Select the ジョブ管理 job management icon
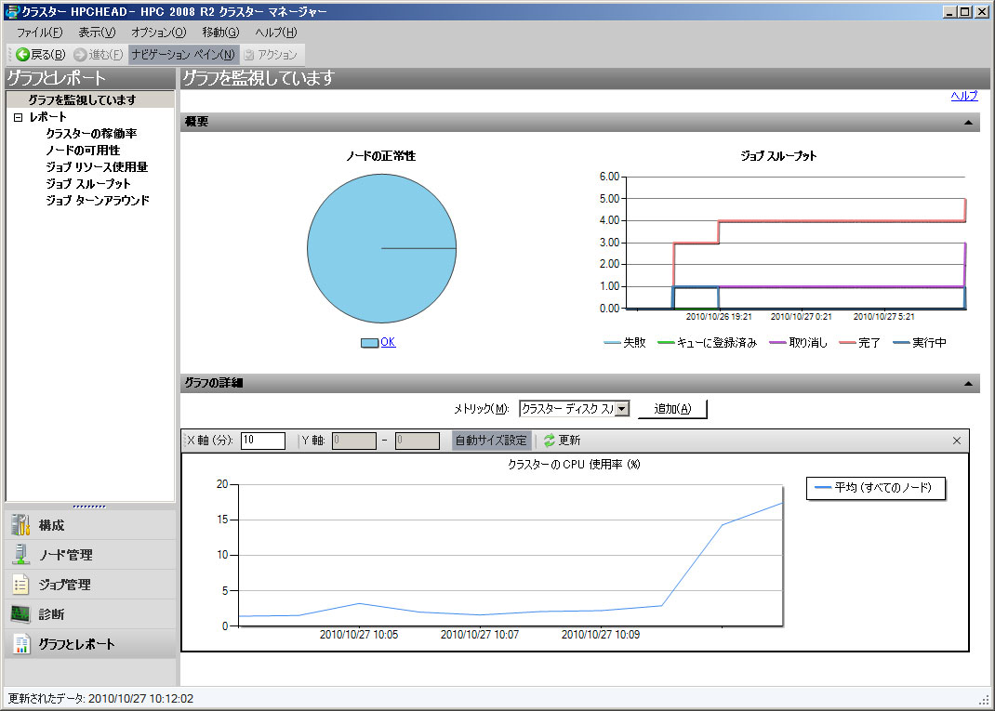This screenshot has width=995, height=711. tap(20, 585)
